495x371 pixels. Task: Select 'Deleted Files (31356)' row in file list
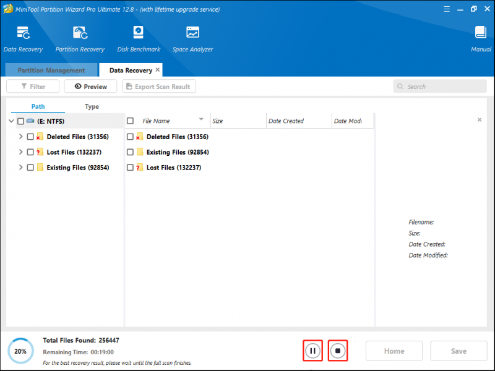[249, 137]
